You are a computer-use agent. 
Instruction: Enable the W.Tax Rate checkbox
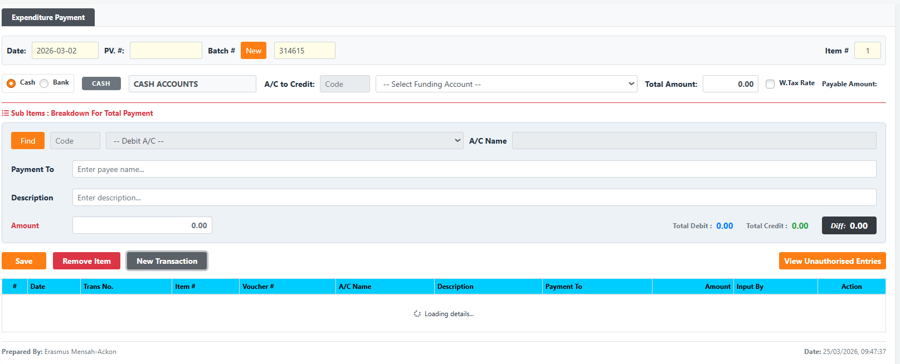point(770,84)
